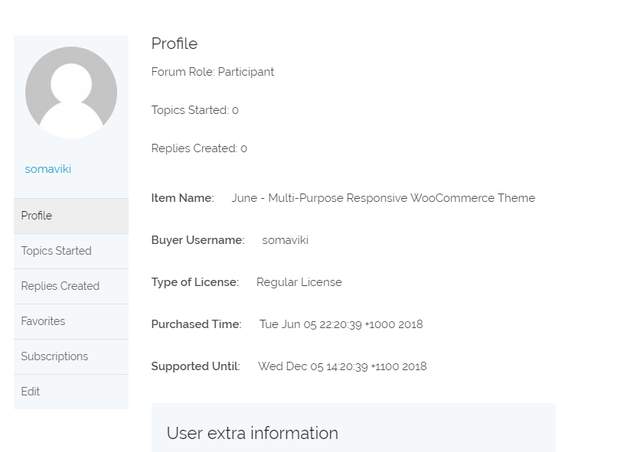Choose Edit from the sidebar menu

tap(71, 392)
